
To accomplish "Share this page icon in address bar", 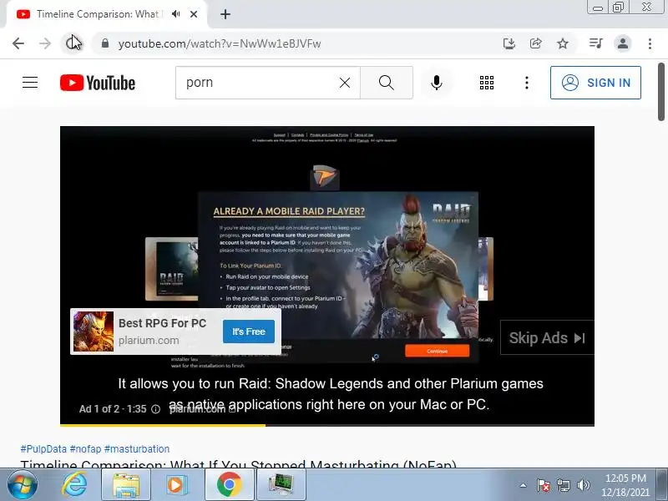I will (x=535, y=43).
